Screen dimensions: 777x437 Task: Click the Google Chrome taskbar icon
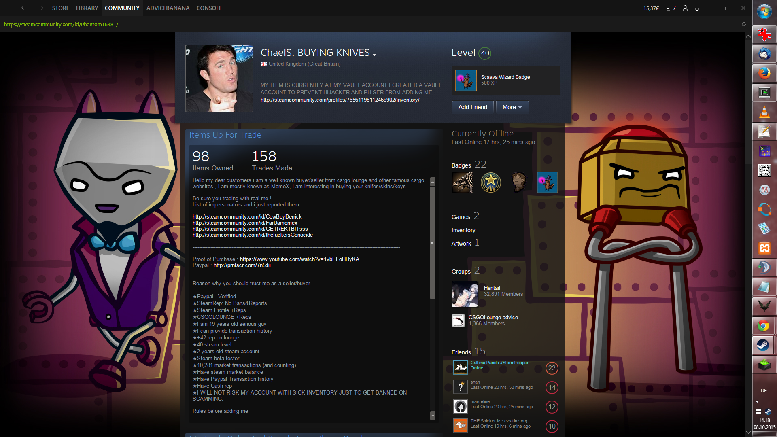pos(764,326)
